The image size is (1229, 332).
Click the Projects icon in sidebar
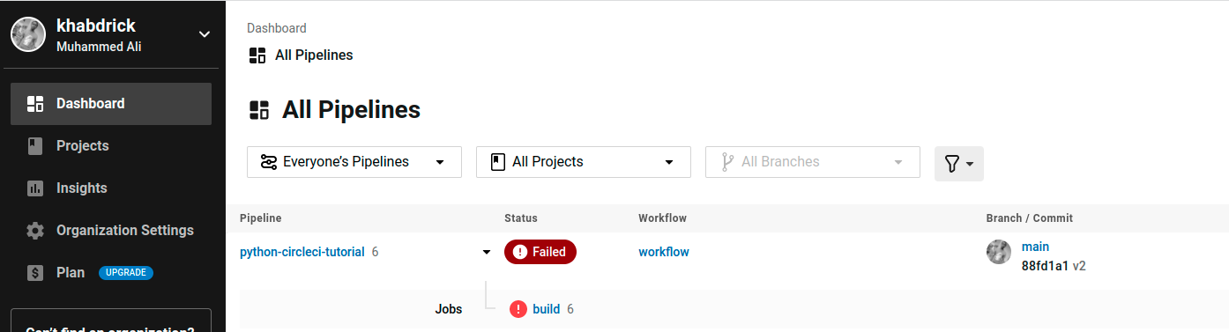(x=35, y=146)
